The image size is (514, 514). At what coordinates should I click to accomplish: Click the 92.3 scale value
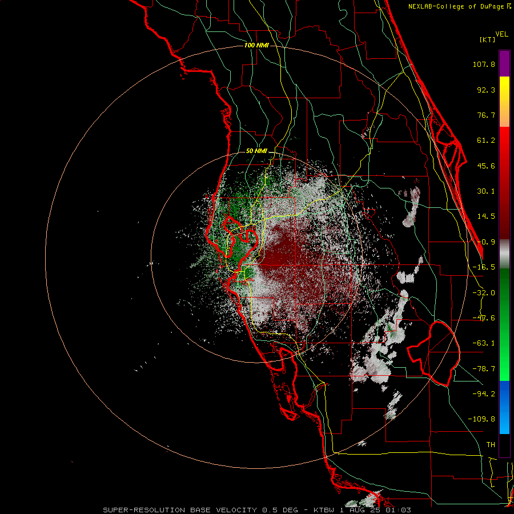click(486, 90)
